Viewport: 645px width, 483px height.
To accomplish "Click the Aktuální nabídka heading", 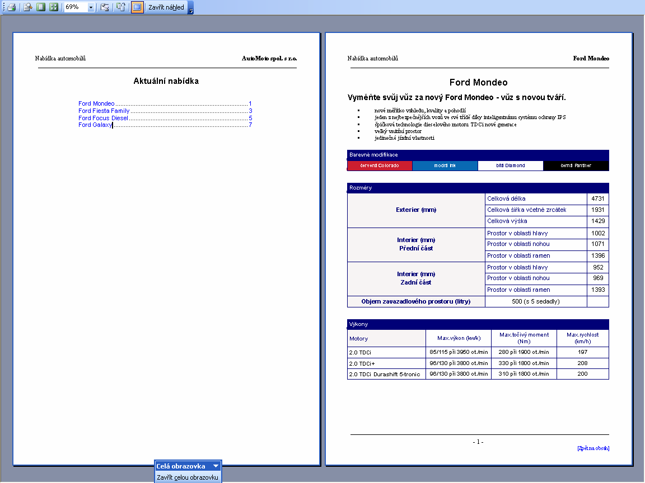I will click(x=166, y=81).
